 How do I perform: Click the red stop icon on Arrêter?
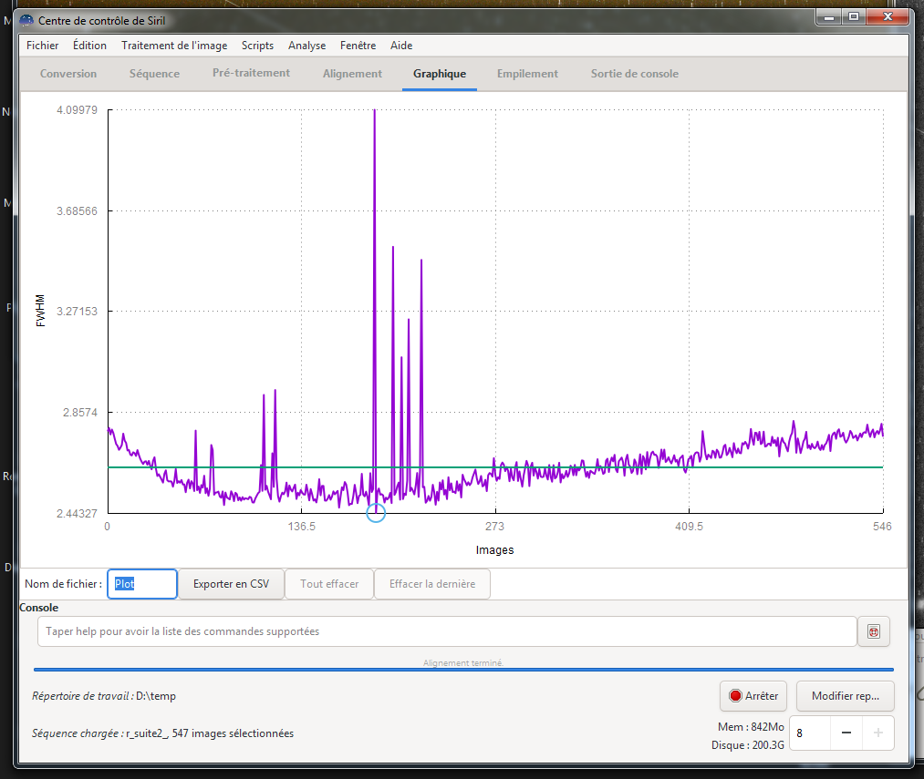(735, 696)
